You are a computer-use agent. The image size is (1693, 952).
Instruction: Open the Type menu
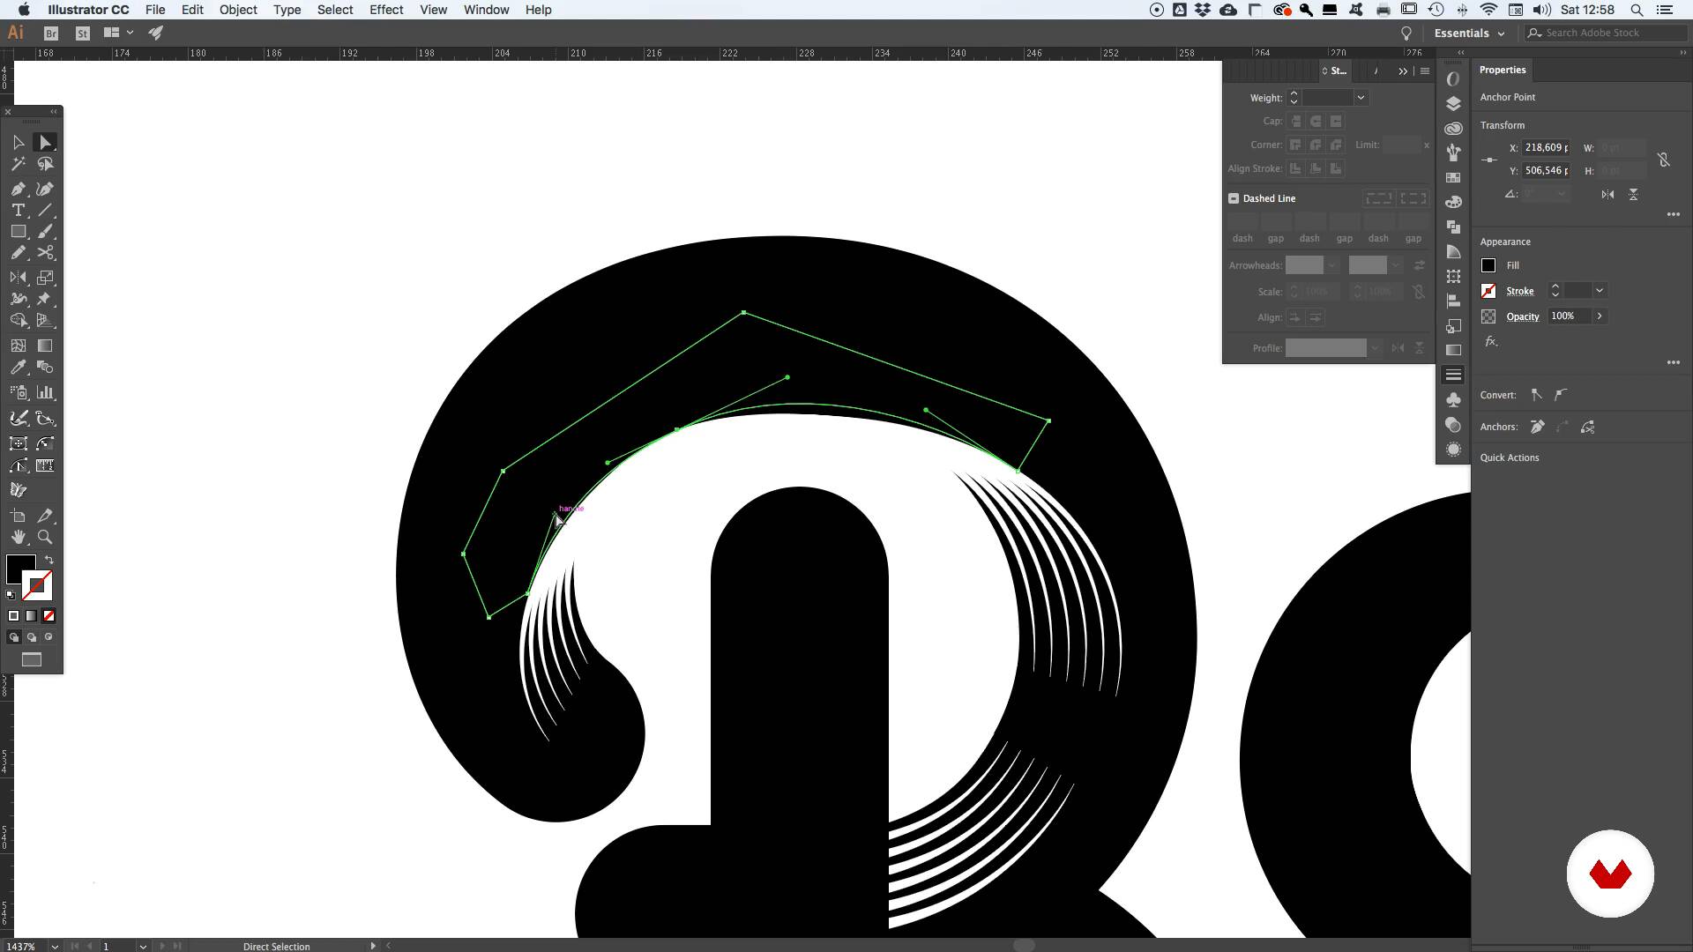point(287,10)
